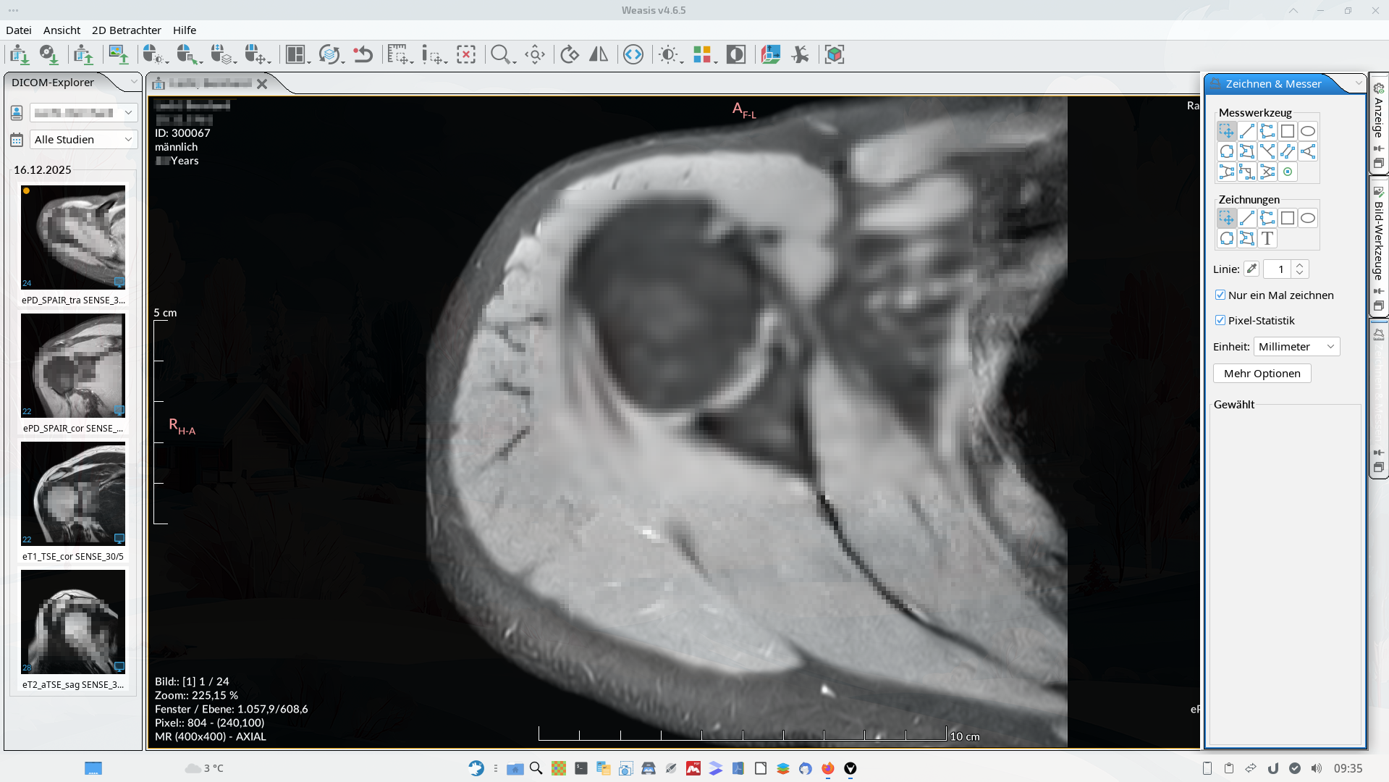
Task: Choose the text annotation tool in Zeichnungen
Action: pos(1267,238)
